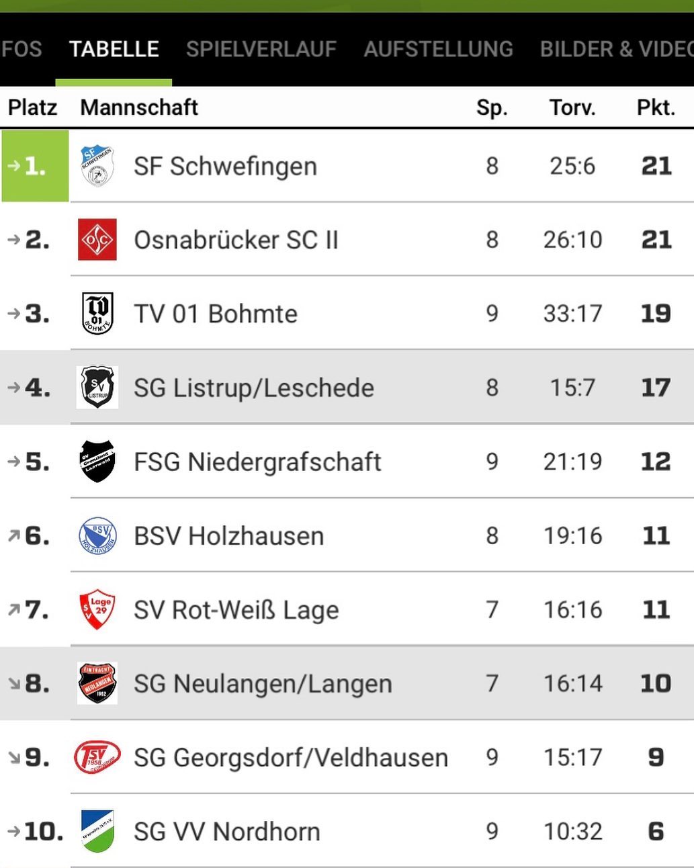
Task: Tap the Osnabrücker SC II red logo
Action: [97, 239]
